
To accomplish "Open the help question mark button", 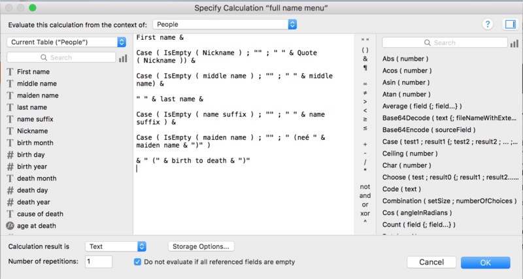I will [487, 24].
